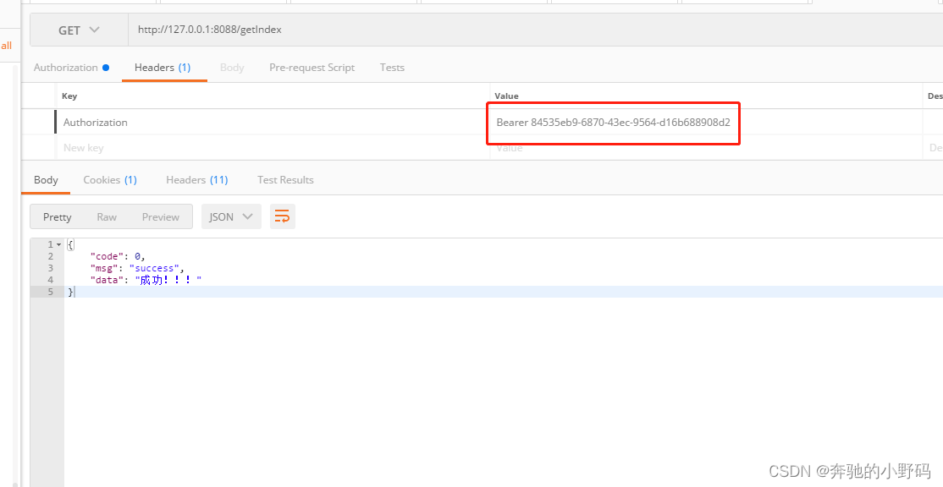Click the orange 'all' link in sidebar
The width and height of the screenshot is (943, 487).
7,45
